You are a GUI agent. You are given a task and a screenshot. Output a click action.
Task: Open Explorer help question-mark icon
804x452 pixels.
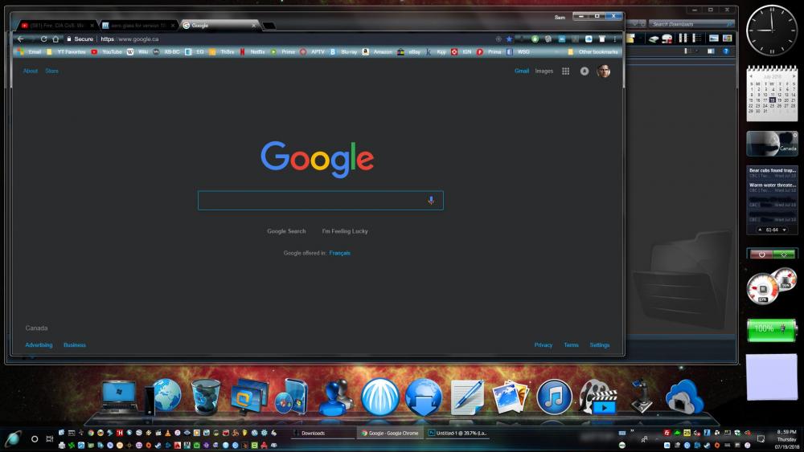[x=725, y=51]
